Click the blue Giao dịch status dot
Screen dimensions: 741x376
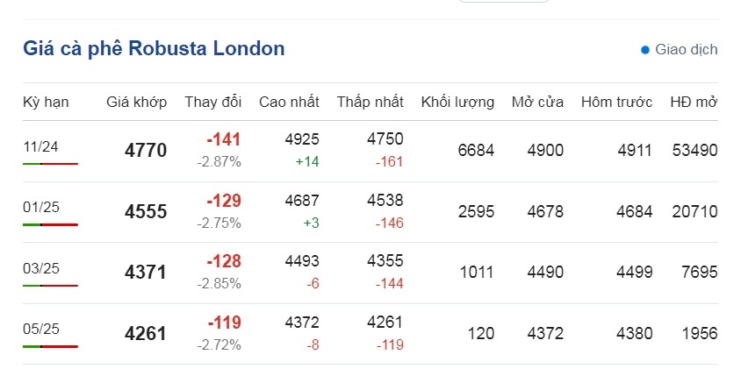(x=645, y=50)
